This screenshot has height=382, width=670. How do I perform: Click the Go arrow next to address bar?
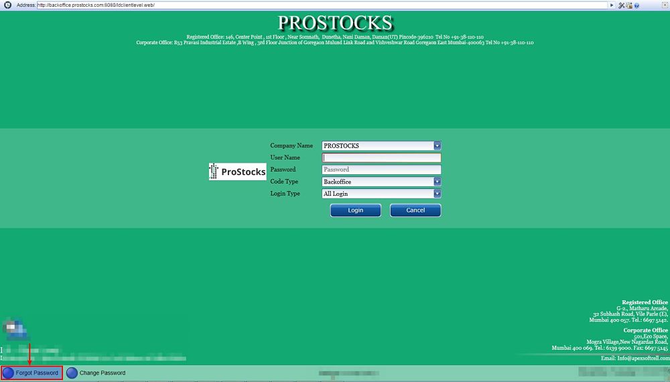[x=612, y=5]
